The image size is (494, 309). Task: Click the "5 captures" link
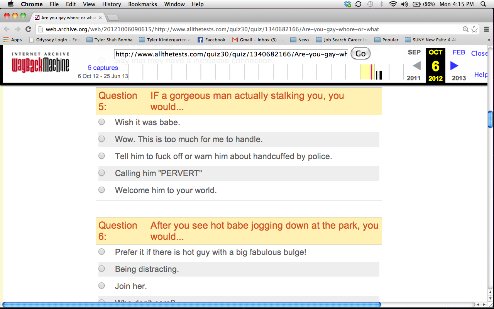103,68
